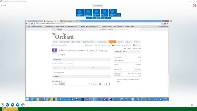This screenshot has width=197, height=111.
Task: Open the DOWNLOADS tab
Action: 76,42
